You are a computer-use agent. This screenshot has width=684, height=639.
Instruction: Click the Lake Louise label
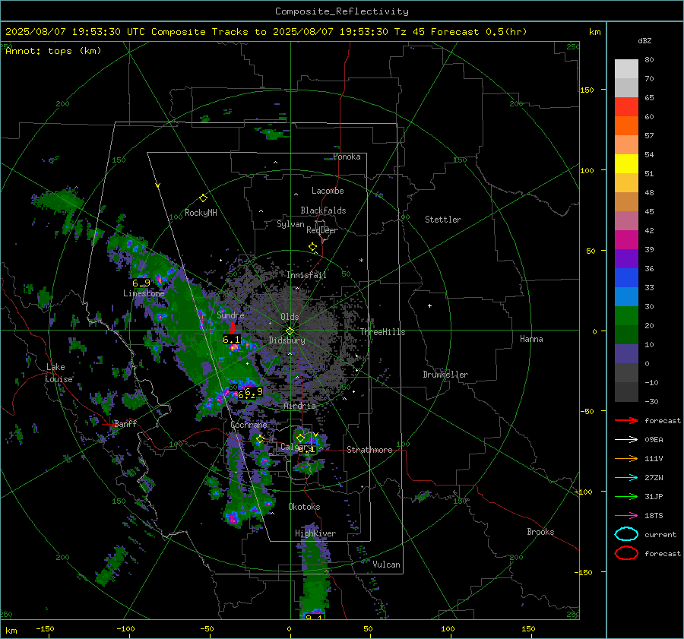pyautogui.click(x=59, y=373)
